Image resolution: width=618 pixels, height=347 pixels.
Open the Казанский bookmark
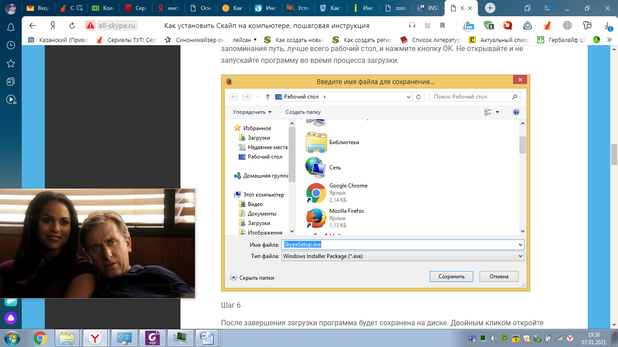(x=57, y=40)
